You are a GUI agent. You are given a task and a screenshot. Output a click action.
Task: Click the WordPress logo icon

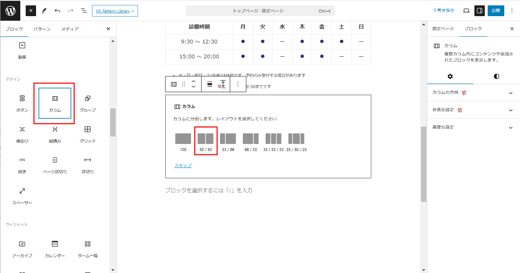10,11
